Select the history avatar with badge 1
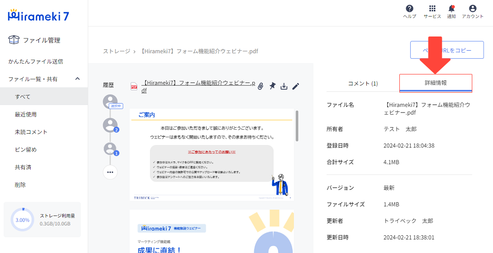Viewport: 493px width, 253px height. pos(110,149)
